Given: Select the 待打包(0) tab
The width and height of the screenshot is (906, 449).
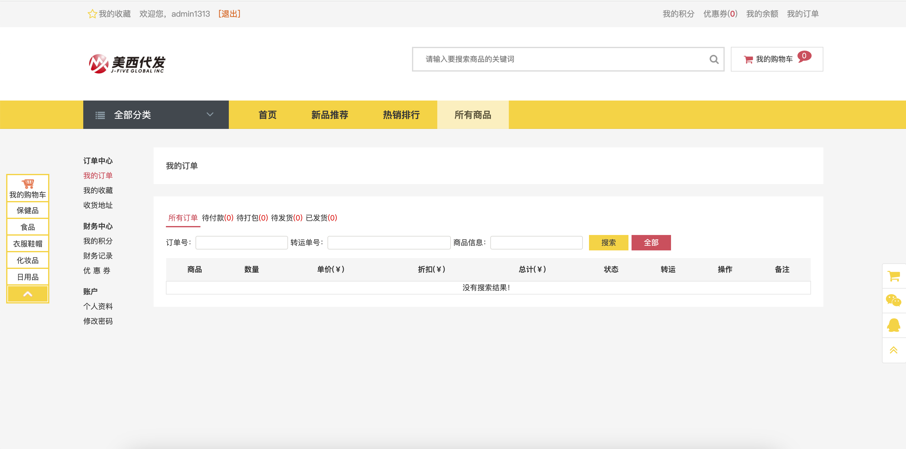Looking at the screenshot, I should [252, 218].
